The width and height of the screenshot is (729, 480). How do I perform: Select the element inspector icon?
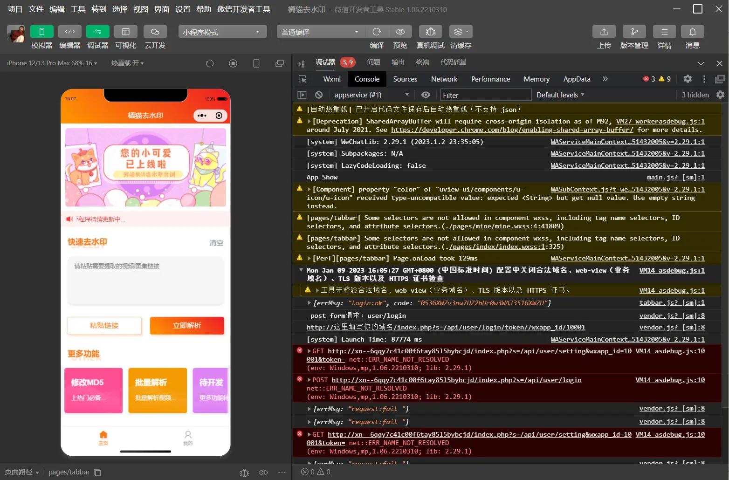(303, 79)
